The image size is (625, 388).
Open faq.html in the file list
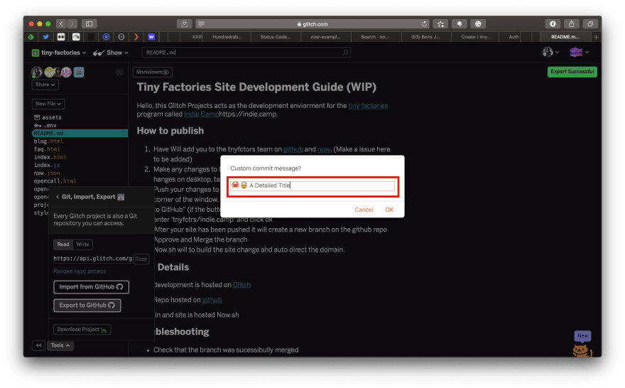(47, 149)
